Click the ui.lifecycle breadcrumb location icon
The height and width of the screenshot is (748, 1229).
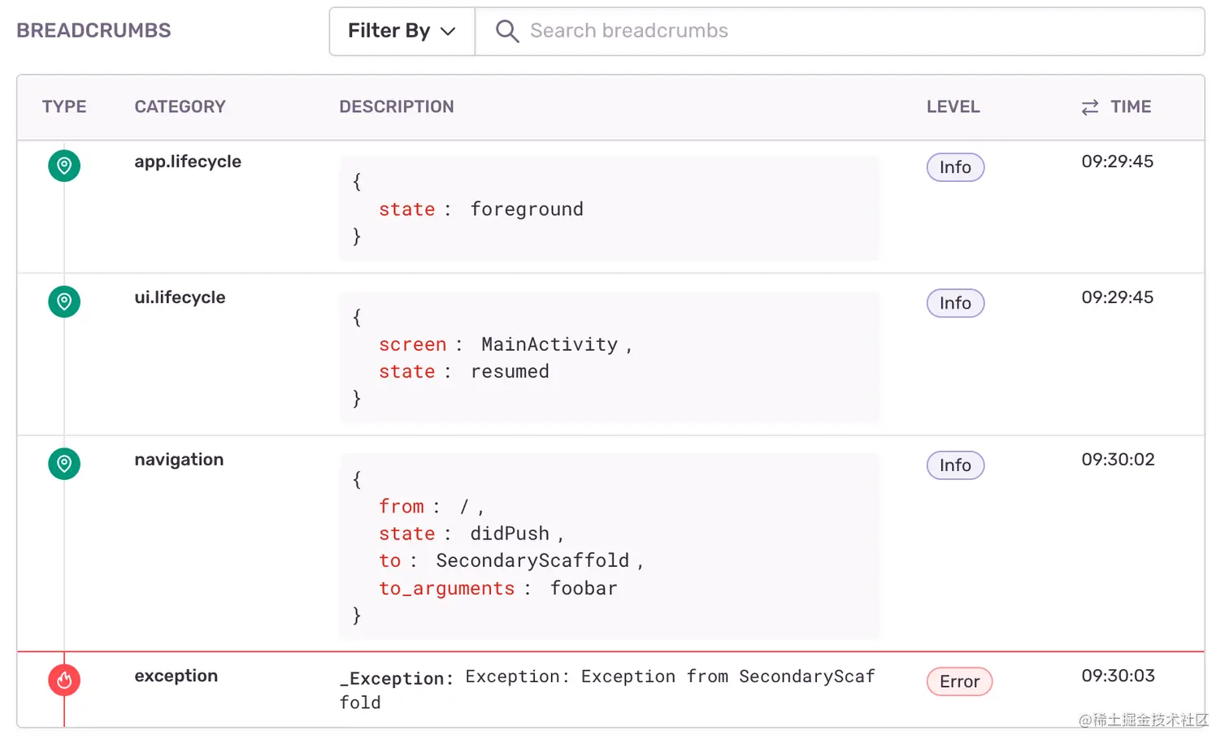point(64,301)
